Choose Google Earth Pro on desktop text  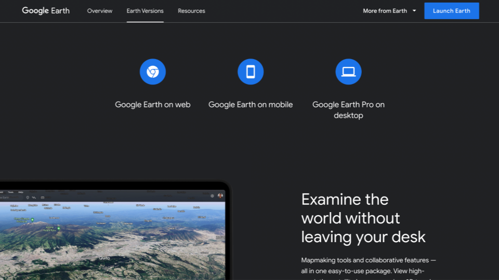point(348,110)
